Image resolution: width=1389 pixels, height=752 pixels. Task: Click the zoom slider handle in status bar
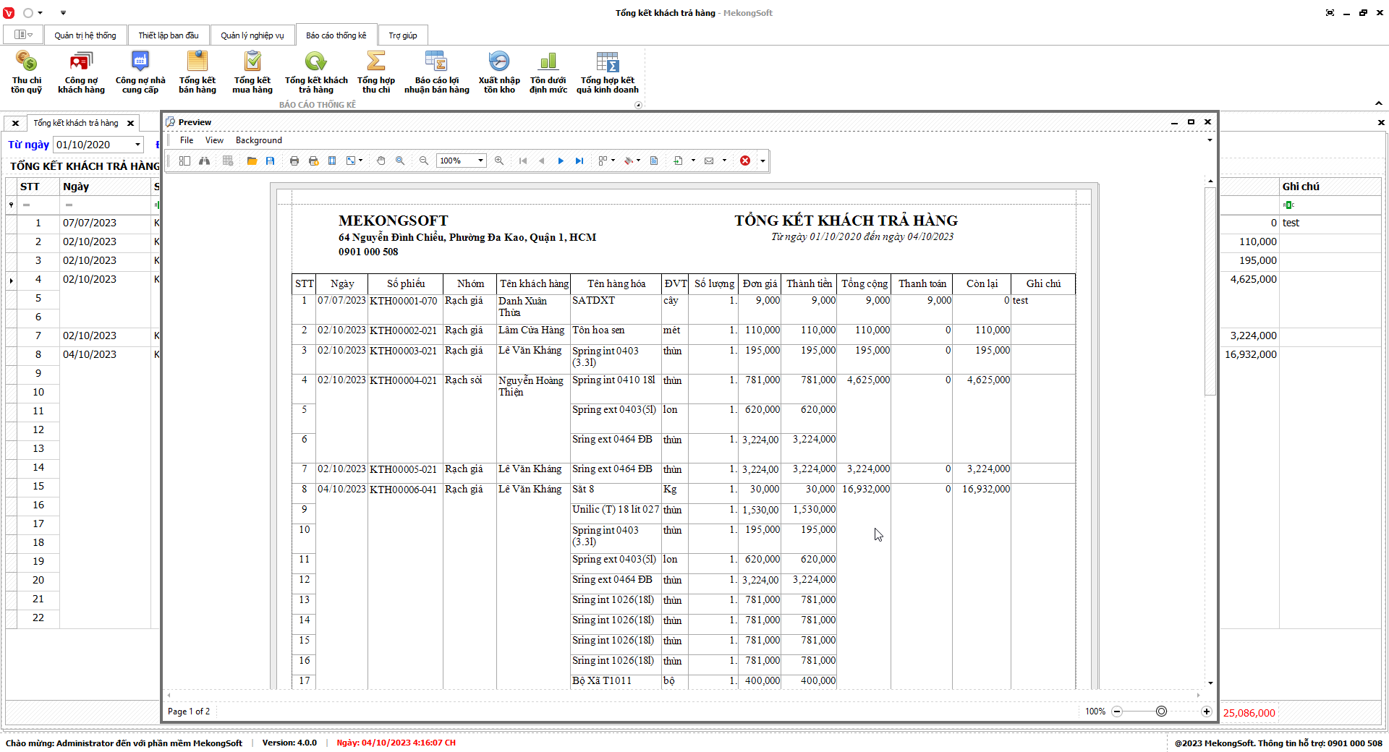1161,712
